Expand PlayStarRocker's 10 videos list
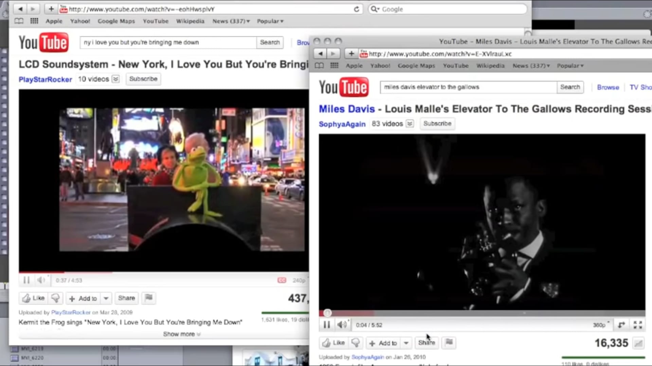Image resolution: width=652 pixels, height=366 pixels. tap(116, 79)
